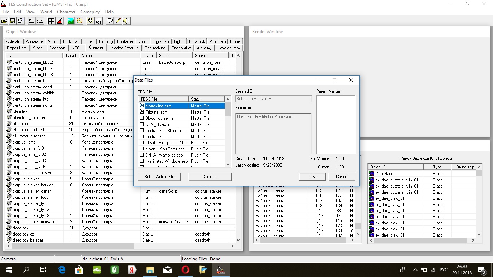The width and height of the screenshot is (493, 277).
Task: Check the GFM_1C.esm checkbox
Action: click(142, 124)
